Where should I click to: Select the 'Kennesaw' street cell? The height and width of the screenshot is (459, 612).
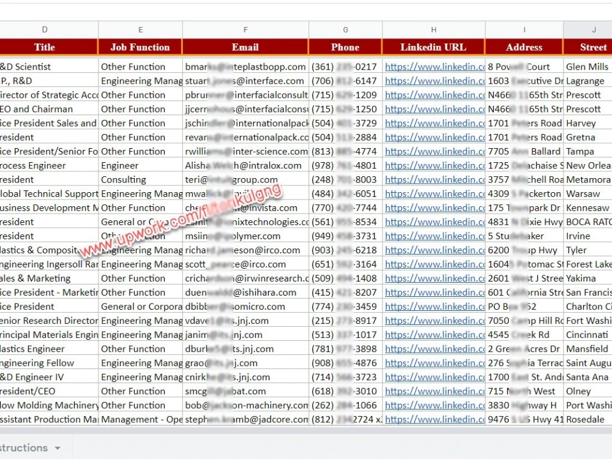[588, 208]
